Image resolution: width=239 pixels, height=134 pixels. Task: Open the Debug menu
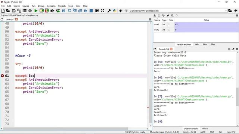click(41, 6)
